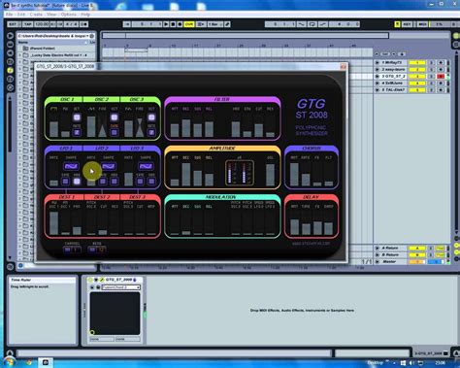Toggle the browser show/hide triangle icon
This screenshot has width=460, height=368.
11,36
